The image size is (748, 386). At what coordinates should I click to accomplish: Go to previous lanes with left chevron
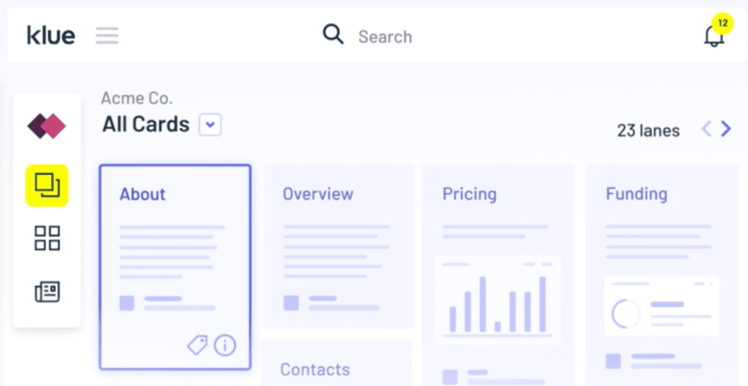click(x=706, y=129)
